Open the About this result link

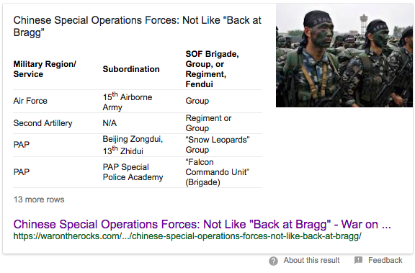click(x=311, y=260)
